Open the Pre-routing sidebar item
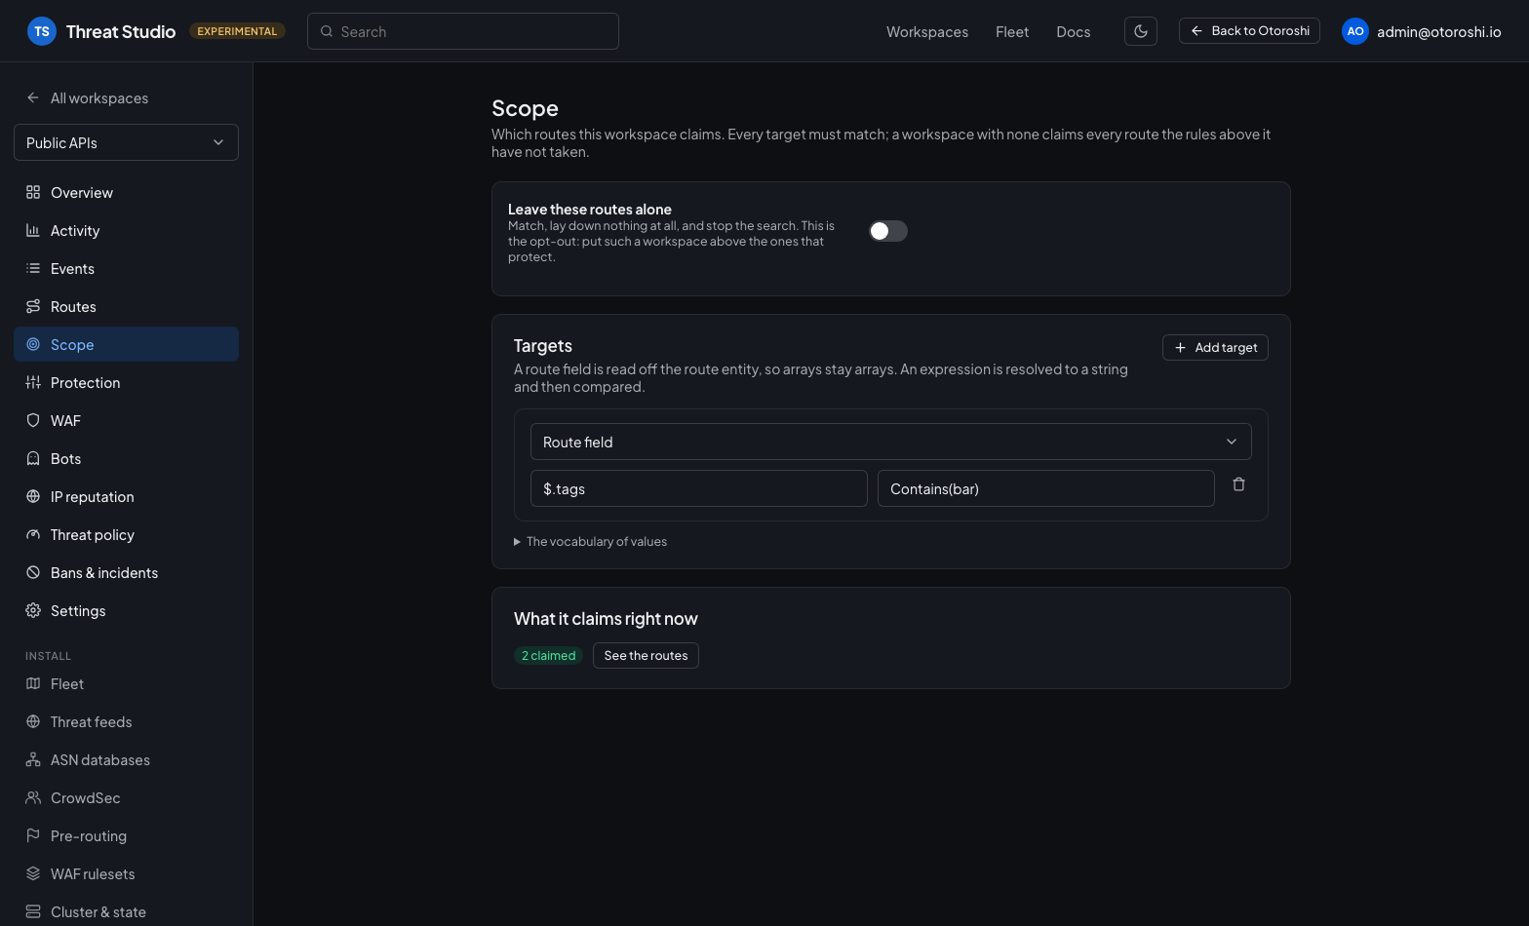Viewport: 1529px width, 926px height. [x=126, y=835]
